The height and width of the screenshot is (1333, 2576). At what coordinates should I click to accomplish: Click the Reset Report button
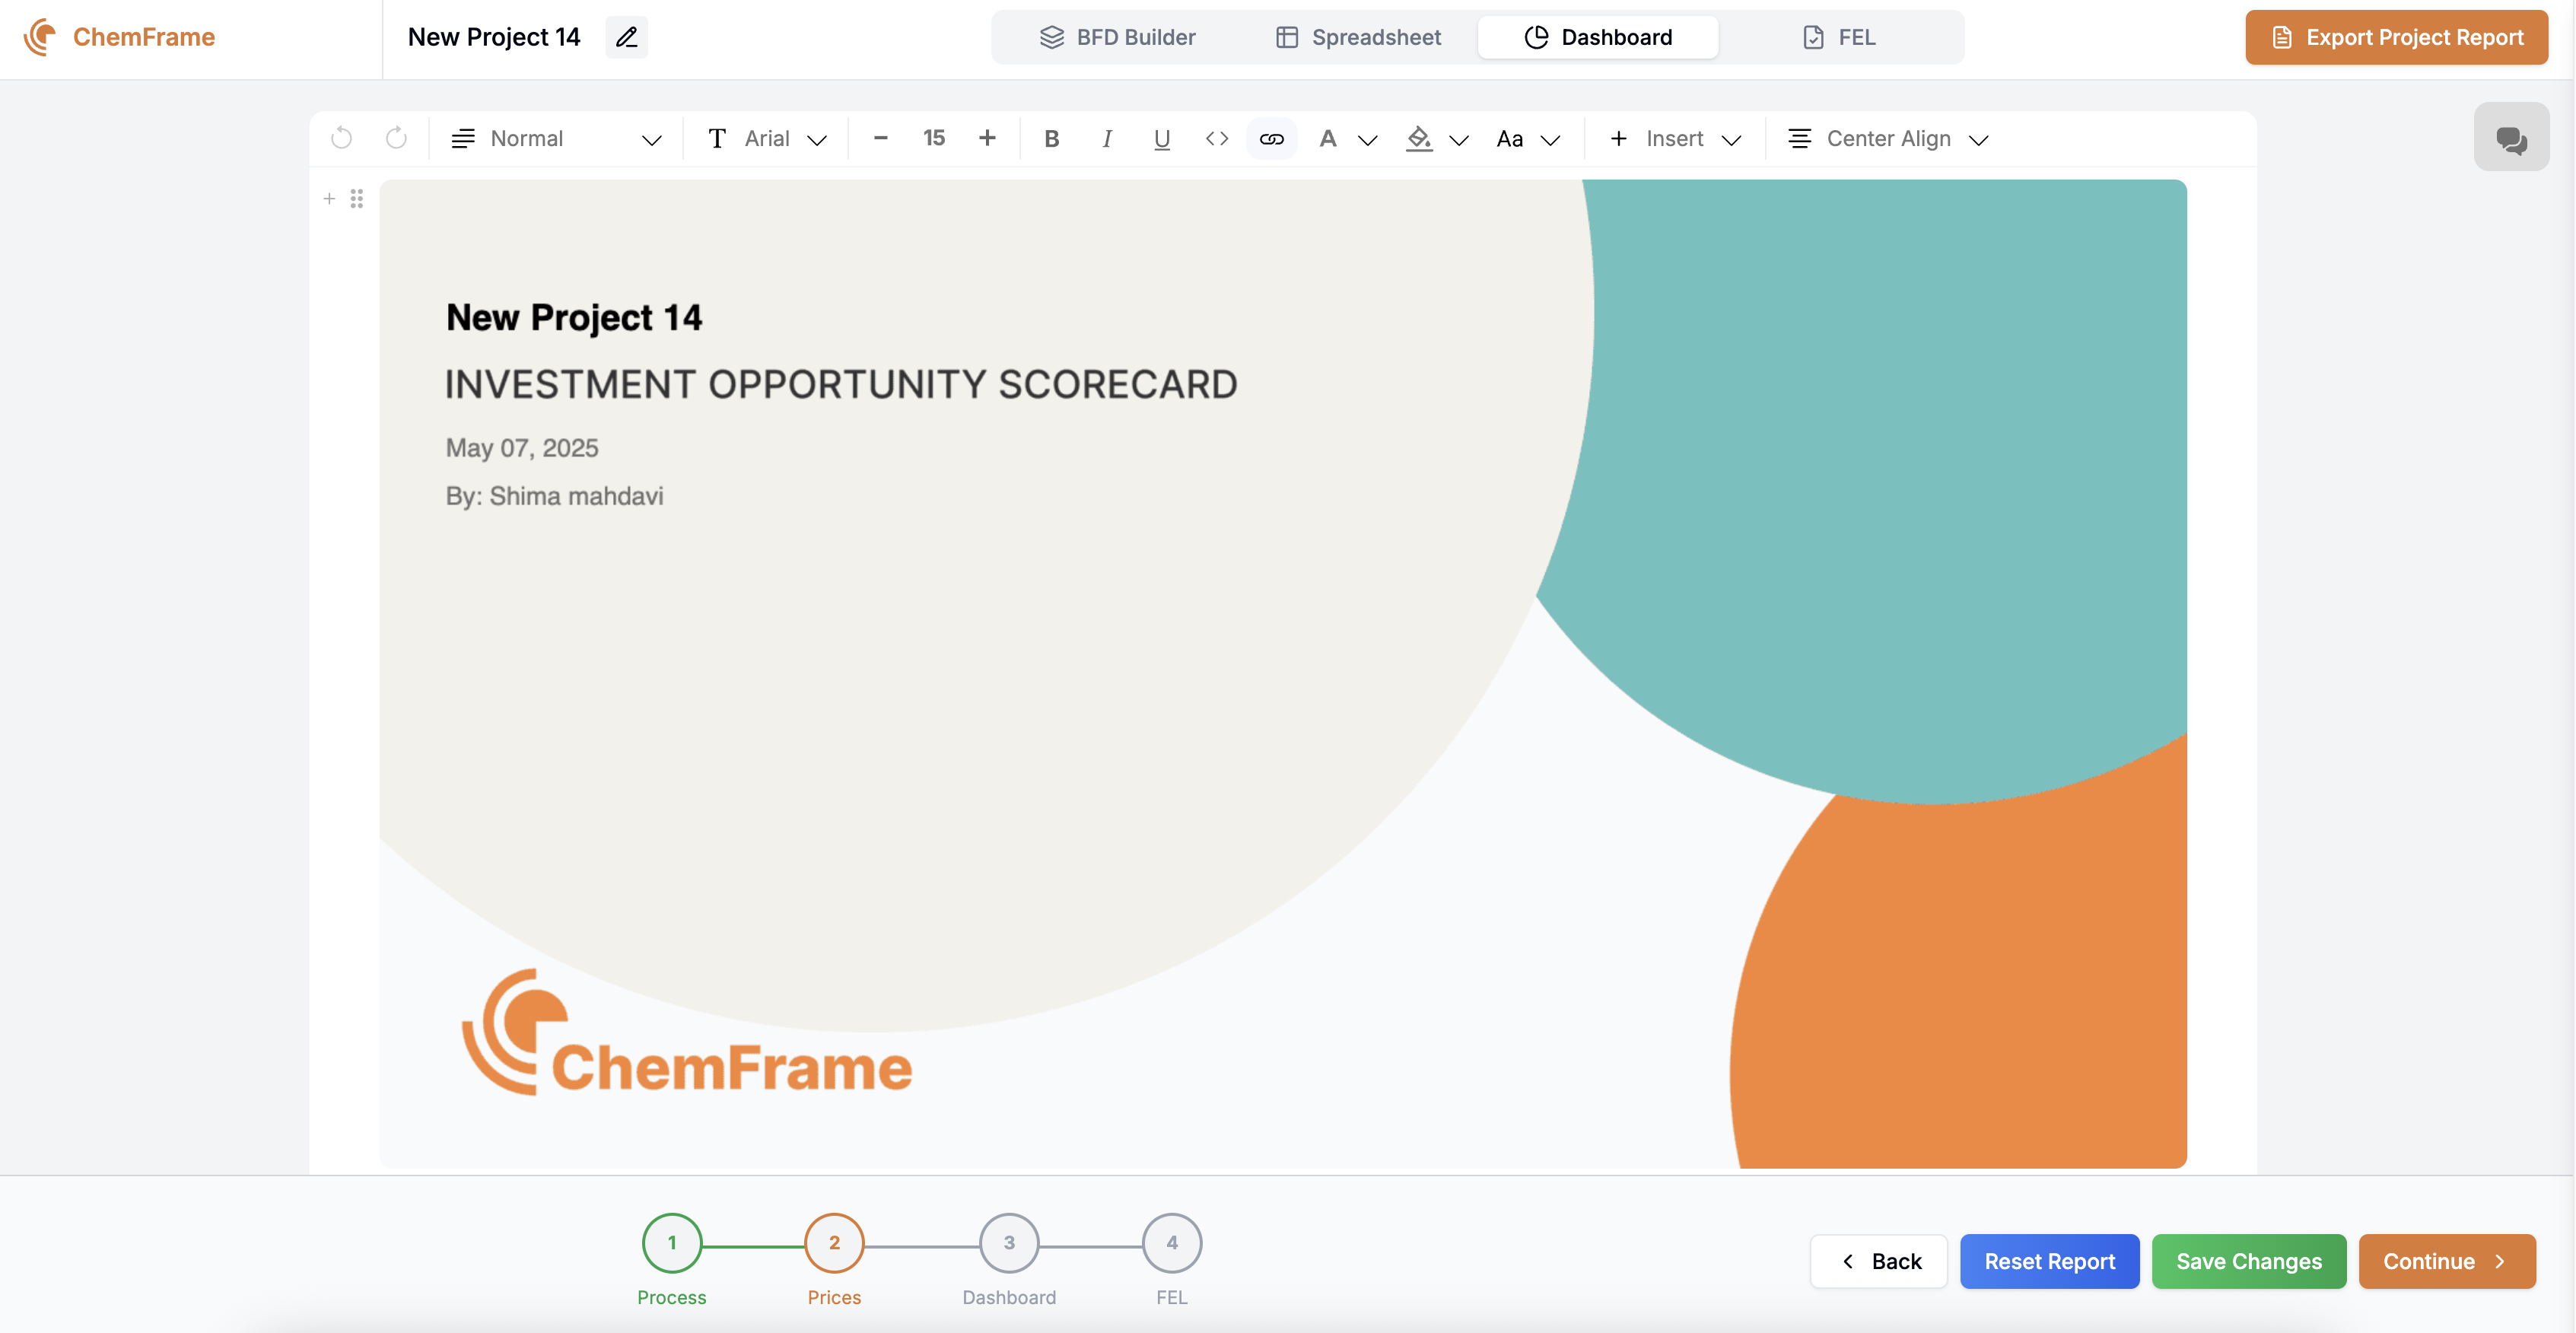tap(2049, 1261)
